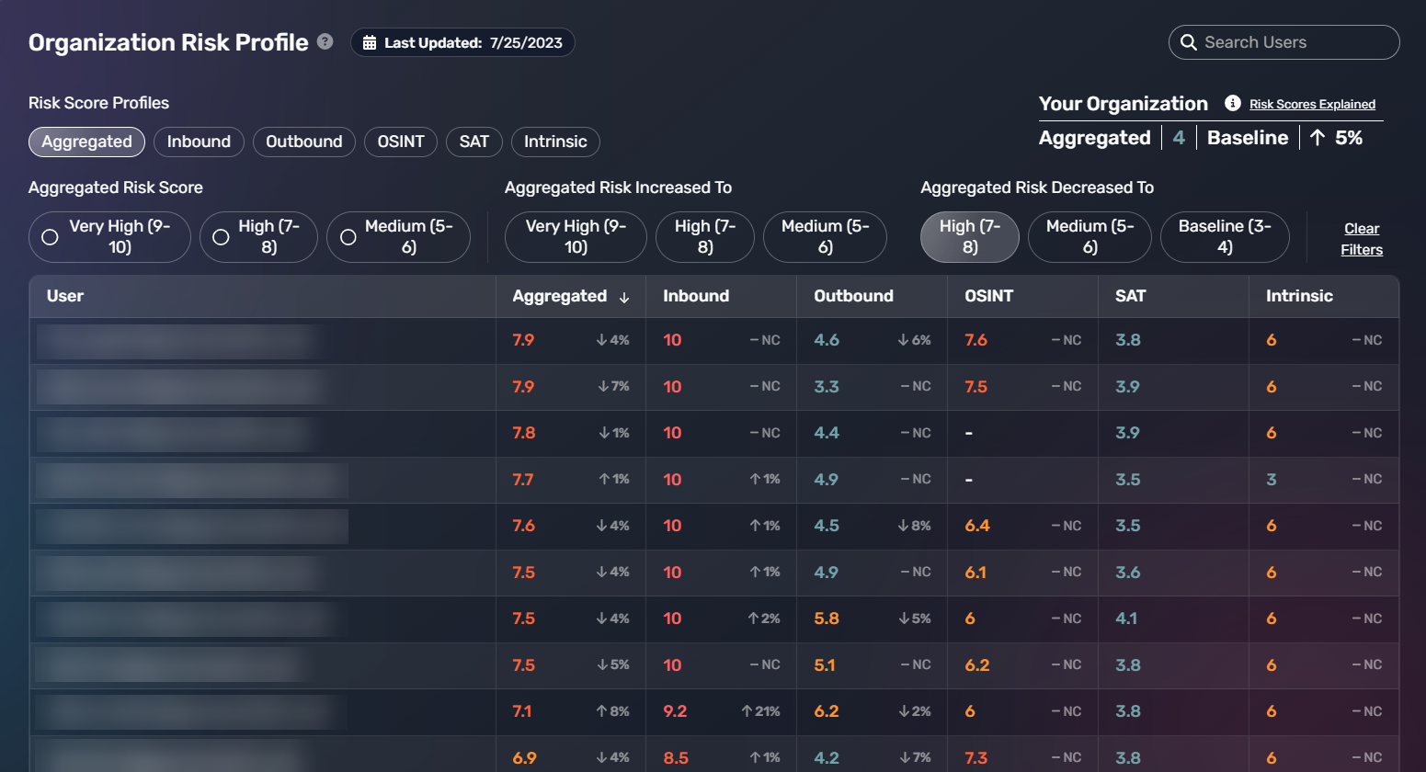
Task: Switch to the OSINT risk profile tab
Action: tap(401, 142)
